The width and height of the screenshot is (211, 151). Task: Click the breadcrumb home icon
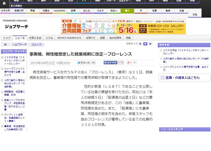click(5, 44)
